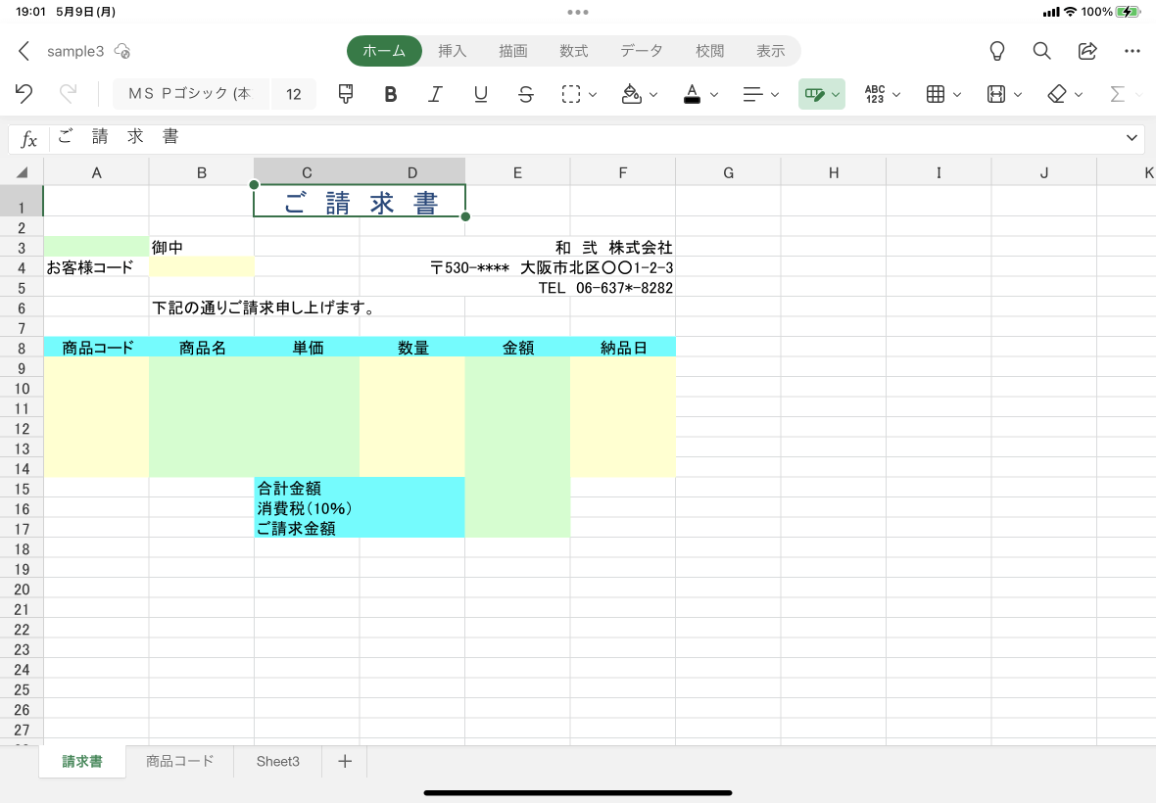The height and width of the screenshot is (803, 1156).
Task: Apply strikethrough formatting
Action: tap(526, 94)
